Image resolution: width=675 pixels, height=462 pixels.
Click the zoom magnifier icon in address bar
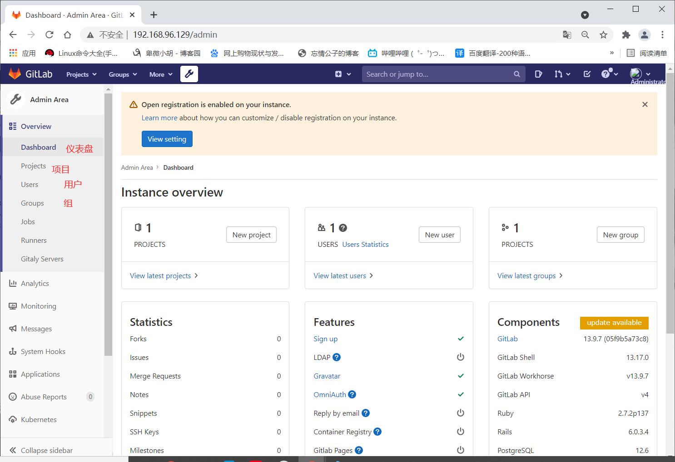click(x=585, y=34)
